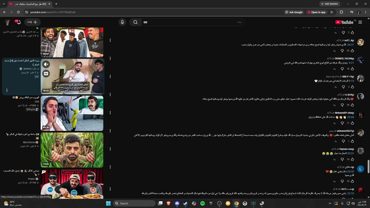Viewport: 370px width, 208px height.
Task: Open the @alshareef3637 commenter channel name
Action: (345, 131)
